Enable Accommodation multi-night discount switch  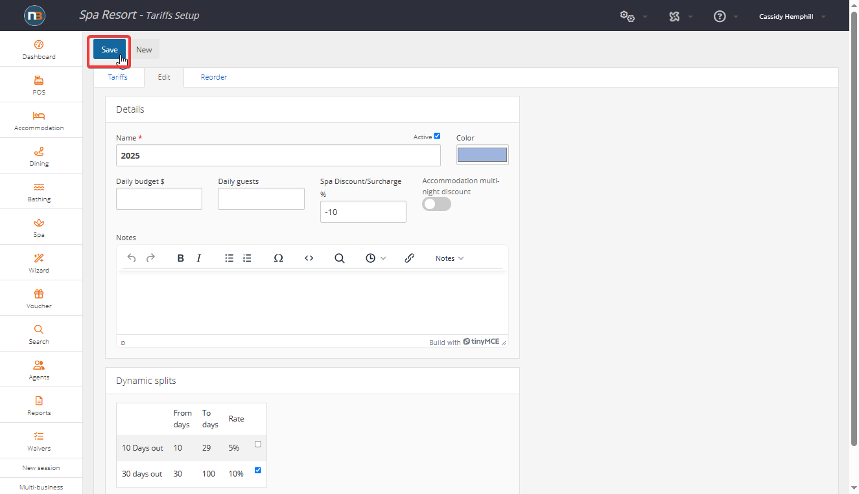(436, 204)
